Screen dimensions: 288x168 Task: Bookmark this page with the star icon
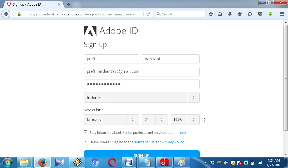(211, 14)
